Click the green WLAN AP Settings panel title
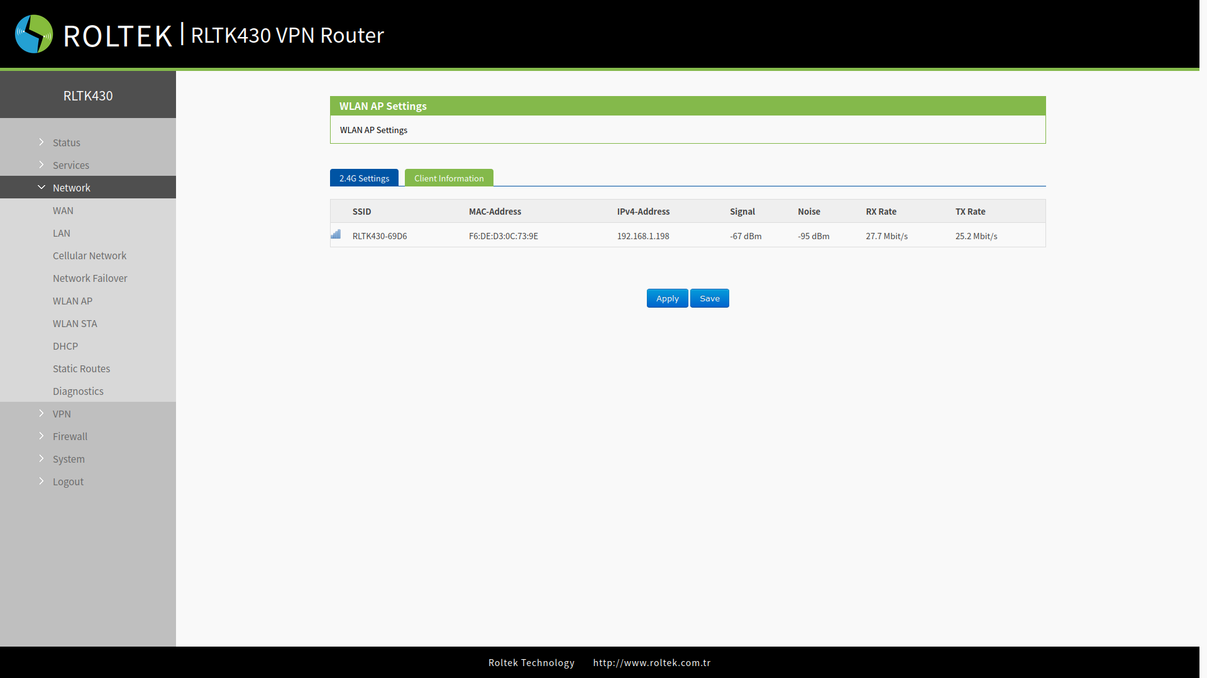The image size is (1207, 678). 383,106
